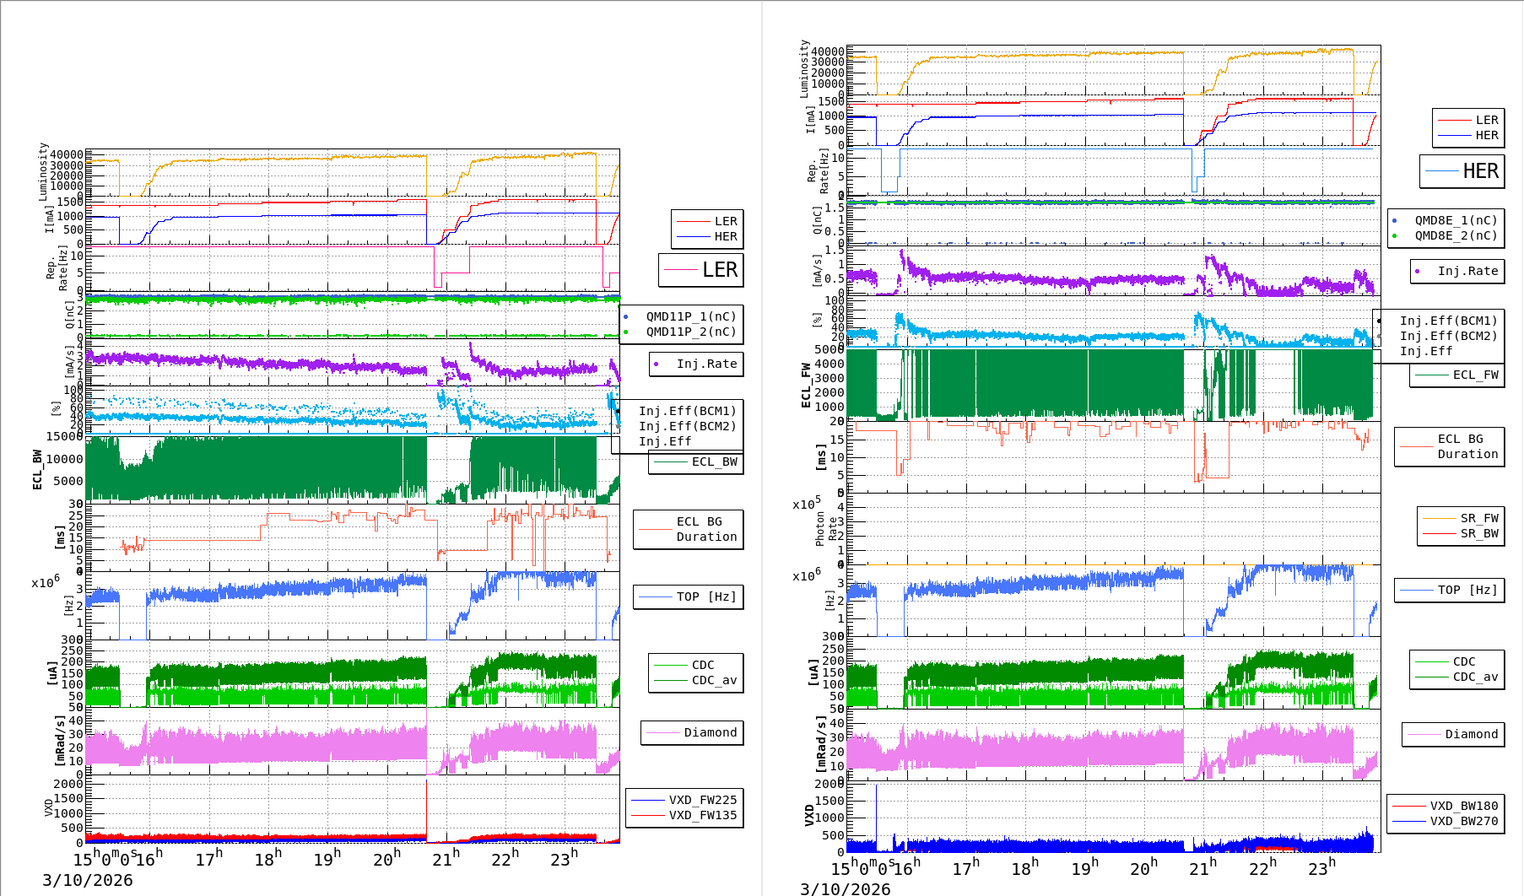Select the VXD_BW270 legend entry
The width and height of the screenshot is (1524, 896).
pos(1463,821)
